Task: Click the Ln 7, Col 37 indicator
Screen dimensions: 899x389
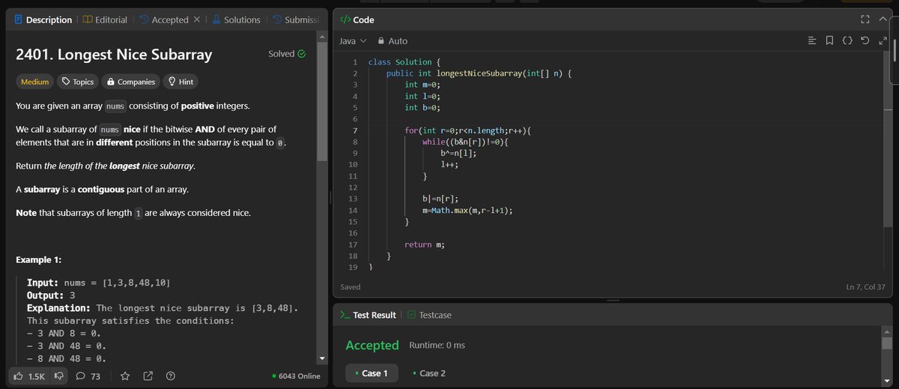Action: tap(865, 287)
